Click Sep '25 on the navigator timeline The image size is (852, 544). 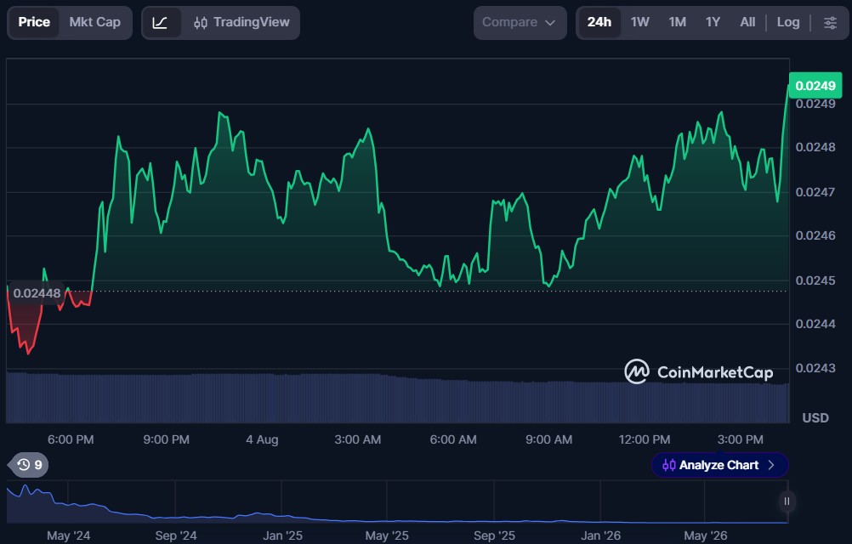coord(494,535)
